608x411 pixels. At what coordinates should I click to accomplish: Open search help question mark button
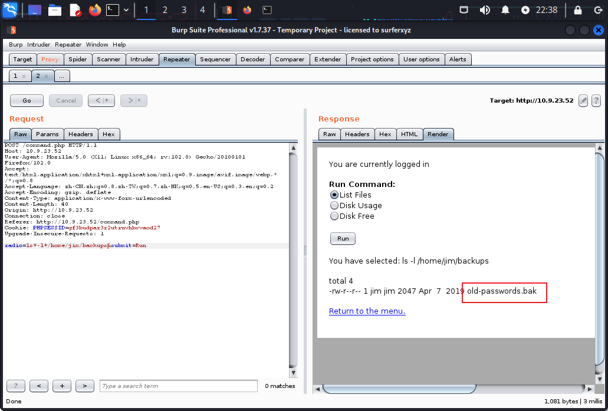pyautogui.click(x=16, y=386)
